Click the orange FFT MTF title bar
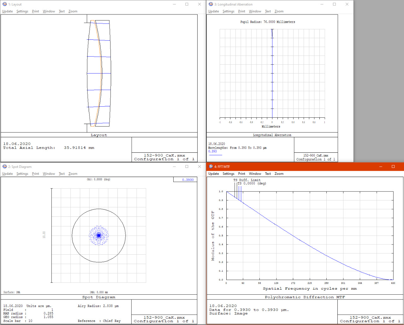Screen dimensions: 404x325 point(300,166)
